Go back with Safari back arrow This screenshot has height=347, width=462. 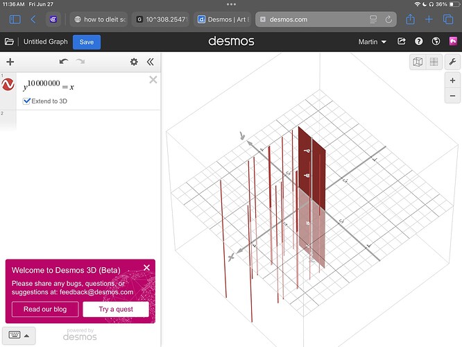point(33,19)
